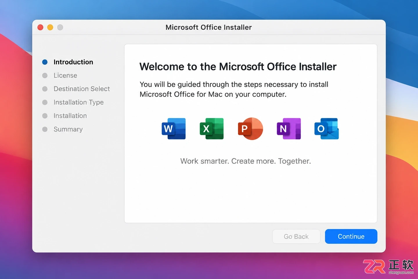
Task: Close the Microsoft Office Installer window
Action: coord(40,27)
